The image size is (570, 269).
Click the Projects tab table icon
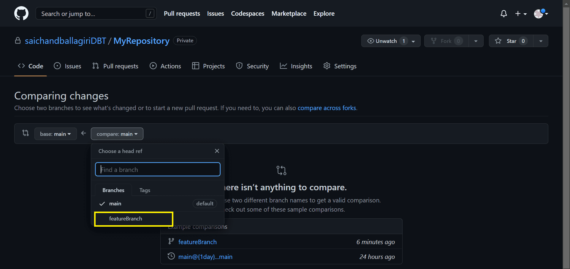click(x=195, y=66)
